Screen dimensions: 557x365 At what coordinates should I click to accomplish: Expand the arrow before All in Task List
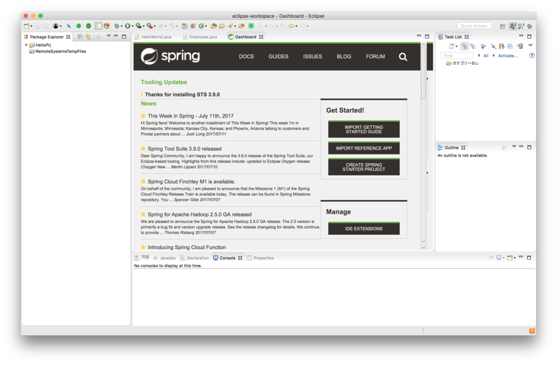click(x=479, y=55)
